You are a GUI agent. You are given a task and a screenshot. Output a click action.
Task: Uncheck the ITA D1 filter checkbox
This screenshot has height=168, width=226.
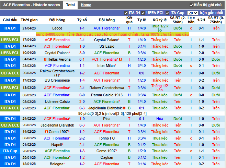coord(126,13)
